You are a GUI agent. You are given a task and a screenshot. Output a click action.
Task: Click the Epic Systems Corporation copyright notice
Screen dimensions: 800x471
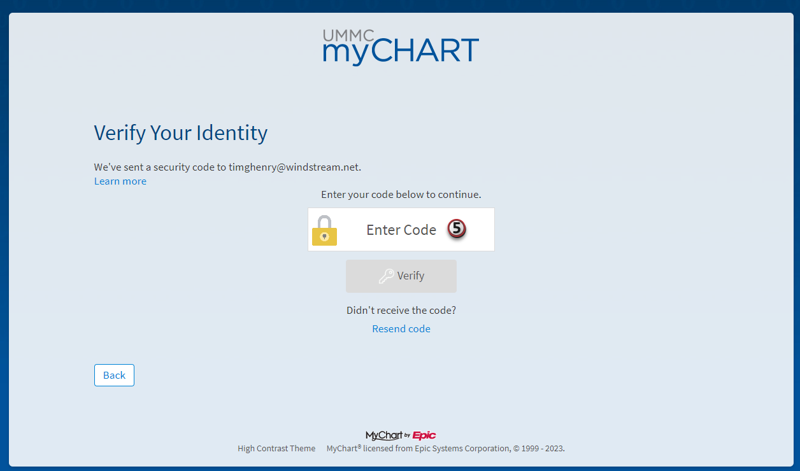pyautogui.click(x=446, y=449)
